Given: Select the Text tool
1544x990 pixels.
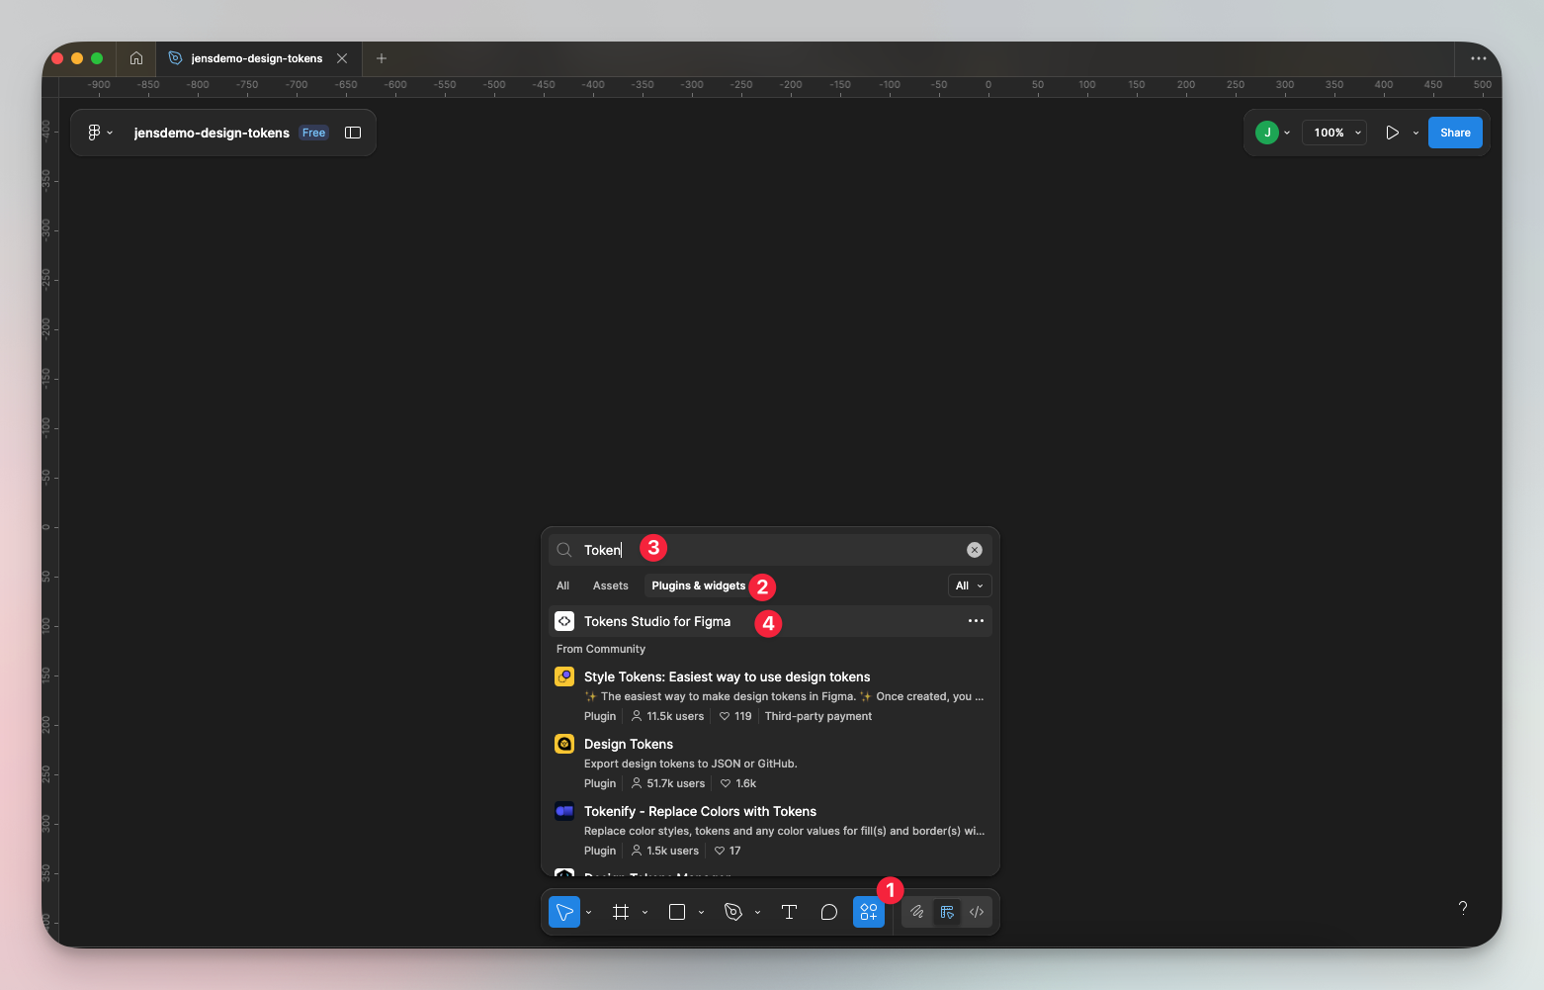Looking at the screenshot, I should click(x=789, y=912).
